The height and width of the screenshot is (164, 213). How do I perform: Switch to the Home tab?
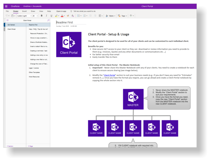pyautogui.click(x=16, y=11)
